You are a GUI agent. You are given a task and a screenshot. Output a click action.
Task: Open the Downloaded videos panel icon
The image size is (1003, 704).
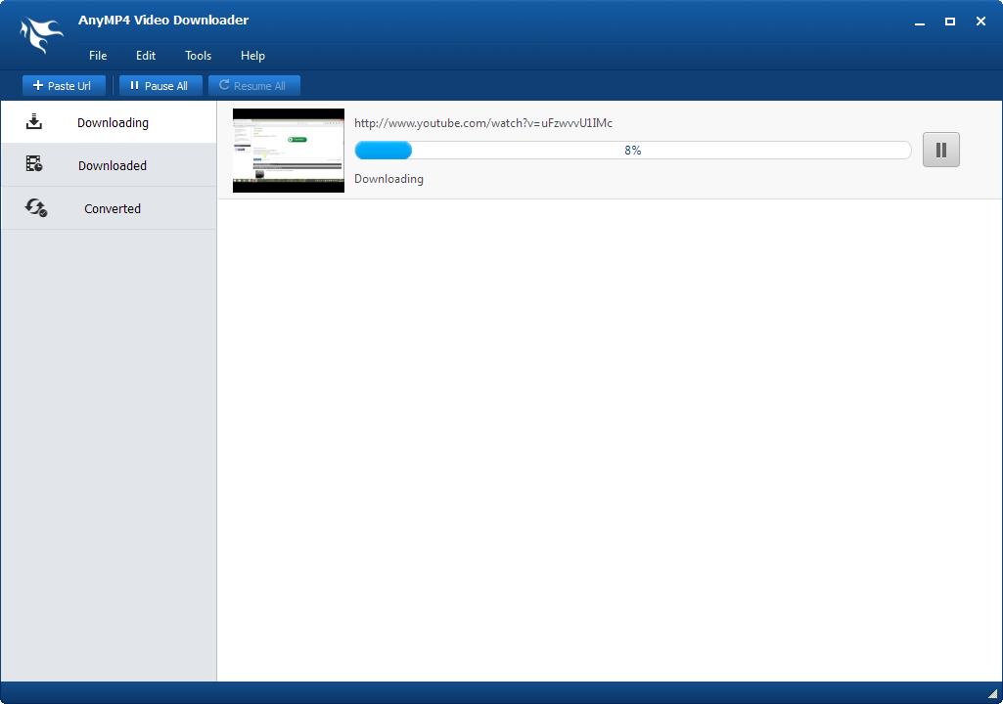(34, 164)
